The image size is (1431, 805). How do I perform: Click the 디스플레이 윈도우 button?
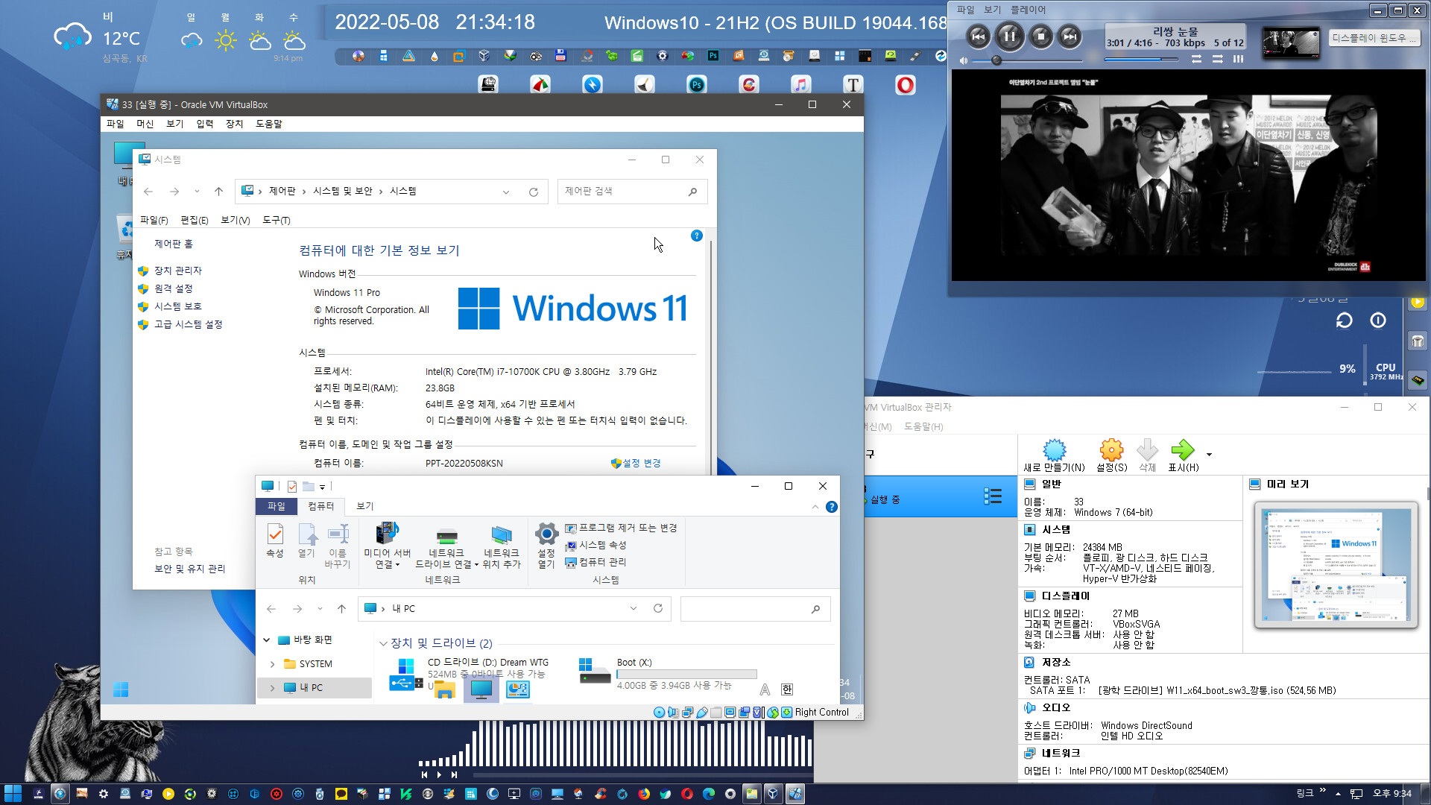1374,37
